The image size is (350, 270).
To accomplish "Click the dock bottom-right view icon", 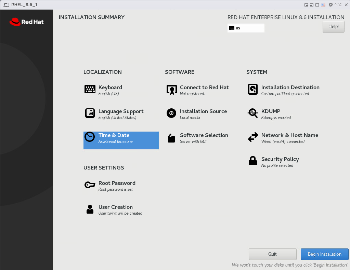I will pos(306,5).
